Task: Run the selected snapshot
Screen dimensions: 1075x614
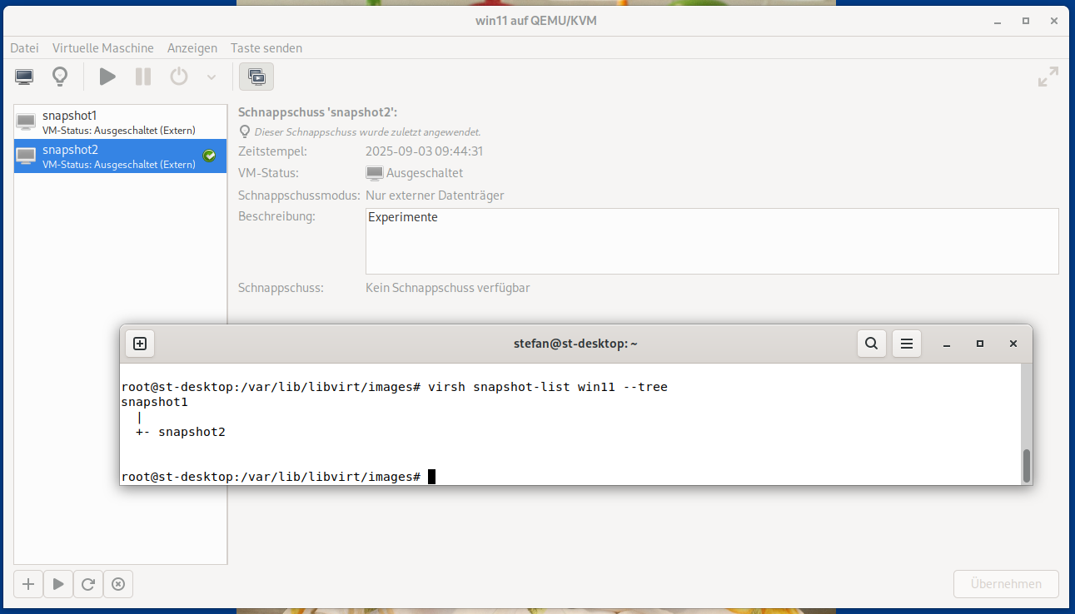Action: pyautogui.click(x=58, y=584)
